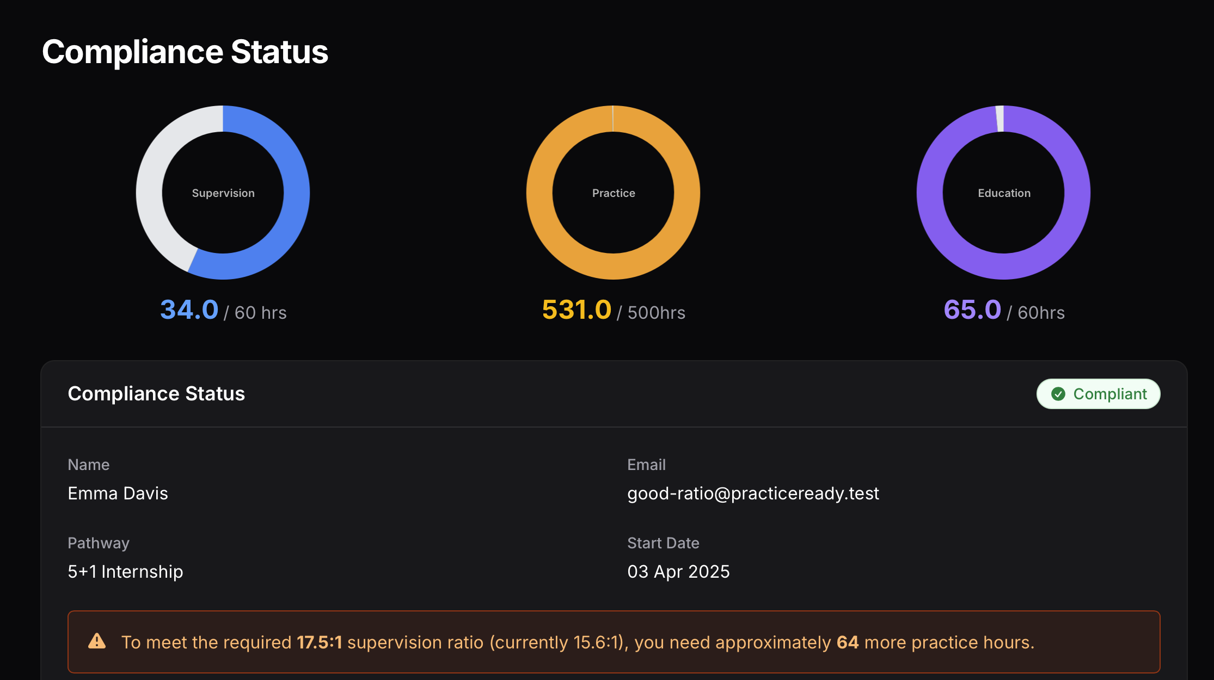Click the Compliant status badge
The width and height of the screenshot is (1214, 680).
point(1098,394)
